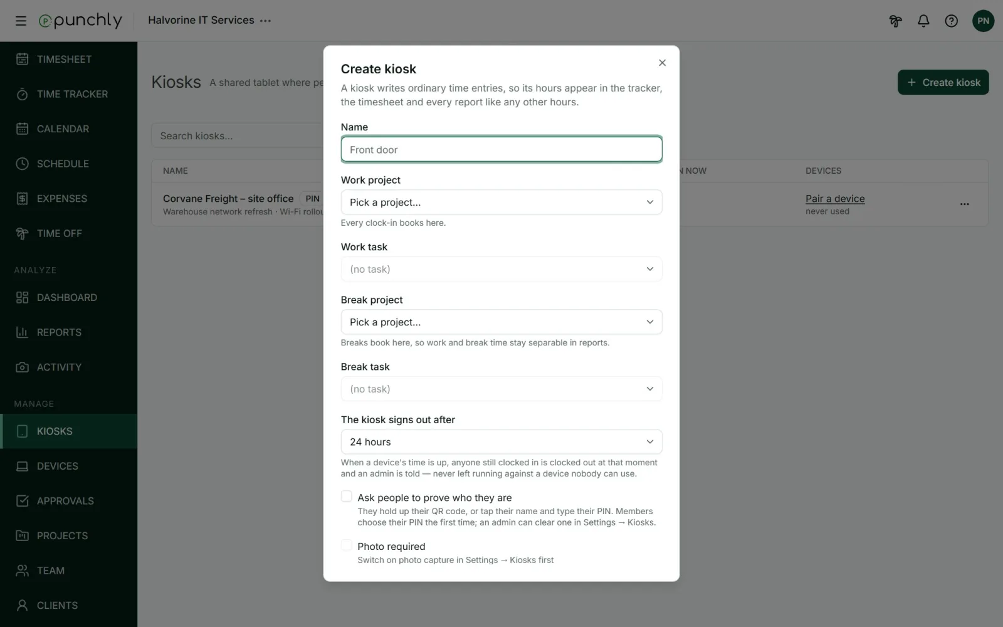The width and height of the screenshot is (1003, 627).
Task: Click the kiosk Name input field
Action: 501,149
